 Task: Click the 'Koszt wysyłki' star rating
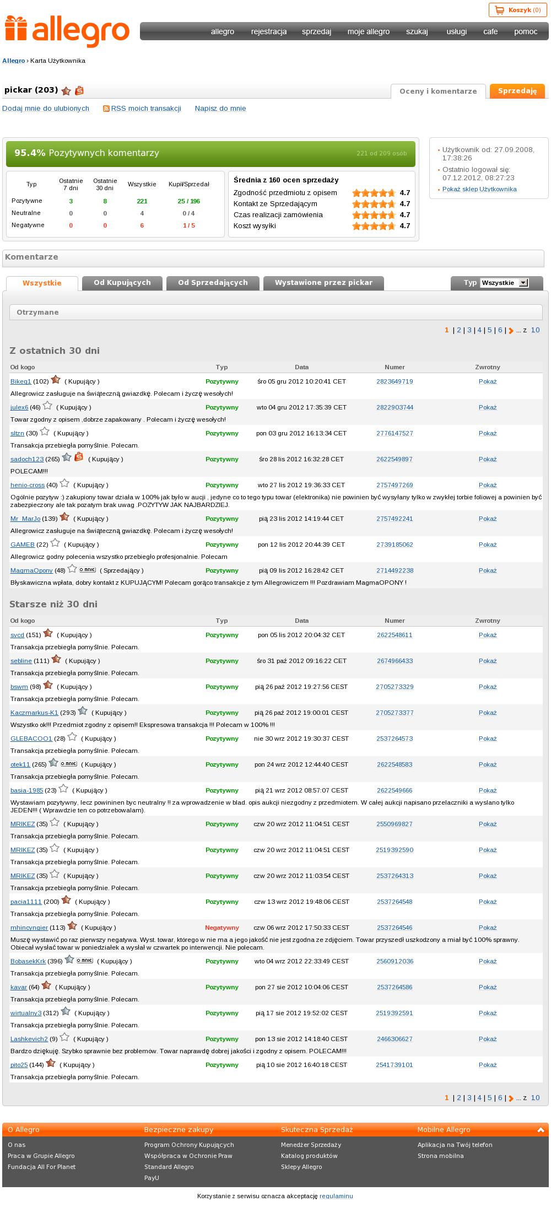[x=374, y=226]
